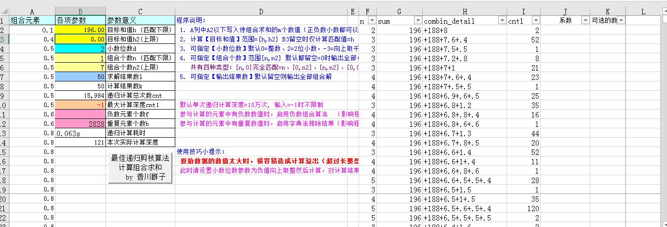Select column B header

pyautogui.click(x=80, y=11)
